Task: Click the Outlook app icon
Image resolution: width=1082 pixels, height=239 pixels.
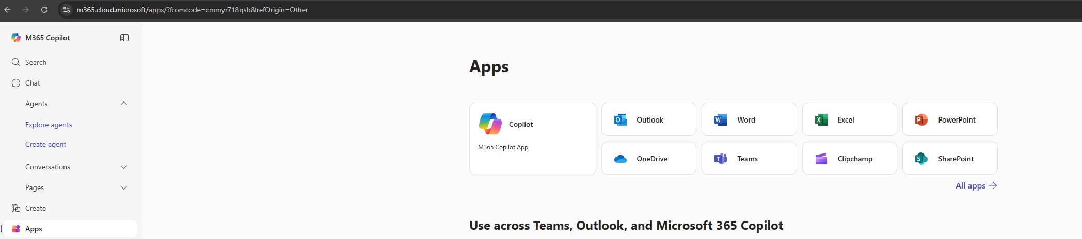Action: [x=620, y=120]
